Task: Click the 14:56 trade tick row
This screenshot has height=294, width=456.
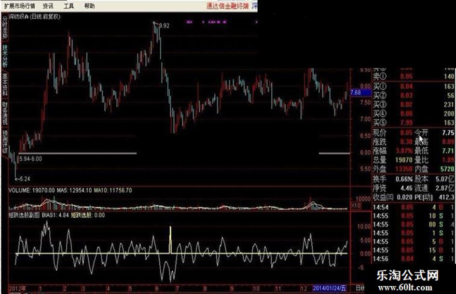Action: pos(414,258)
